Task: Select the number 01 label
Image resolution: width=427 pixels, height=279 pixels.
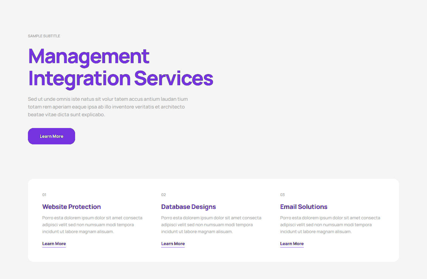Action: click(44, 195)
